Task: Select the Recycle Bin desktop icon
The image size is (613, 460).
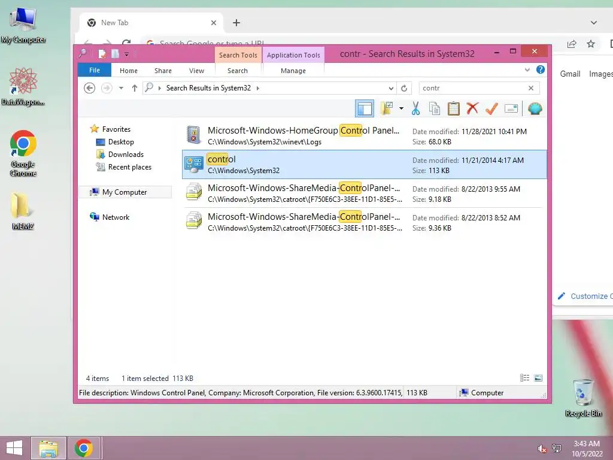Action: [583, 398]
